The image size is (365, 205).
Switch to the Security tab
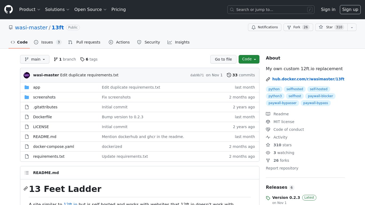click(149, 42)
